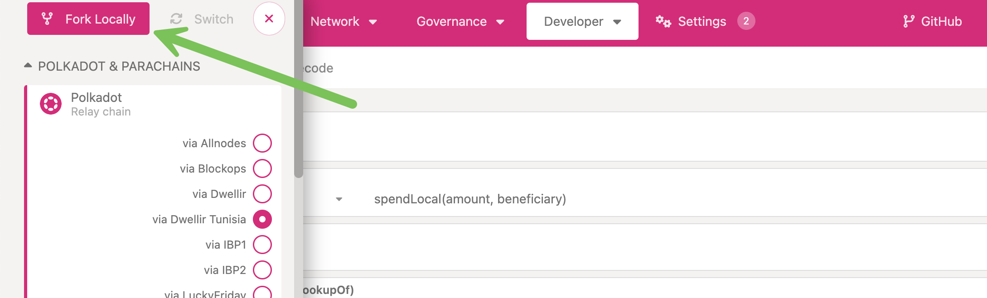Expand the spendLocal extrinsic dropdown
The image size is (987, 298).
point(339,199)
